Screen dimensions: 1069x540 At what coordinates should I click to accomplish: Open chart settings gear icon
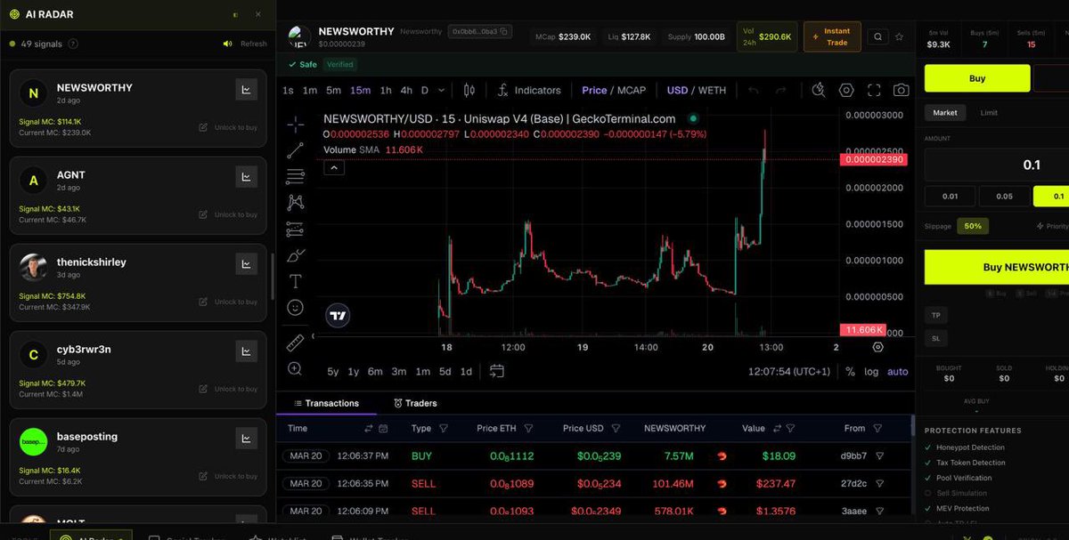846,90
